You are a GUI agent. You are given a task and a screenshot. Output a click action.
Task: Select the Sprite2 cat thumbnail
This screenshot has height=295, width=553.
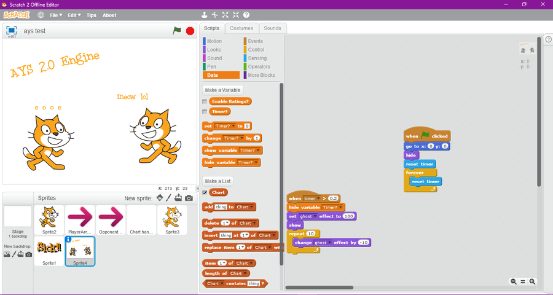49,220
